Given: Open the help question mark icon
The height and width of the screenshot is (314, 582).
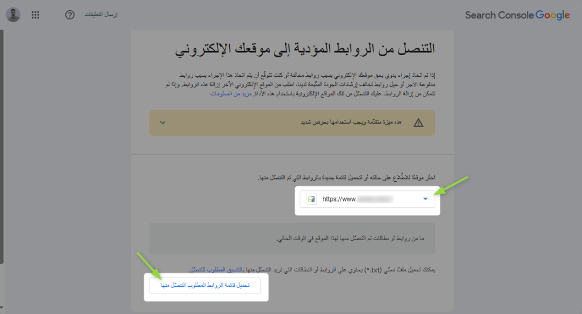Looking at the screenshot, I should (70, 15).
